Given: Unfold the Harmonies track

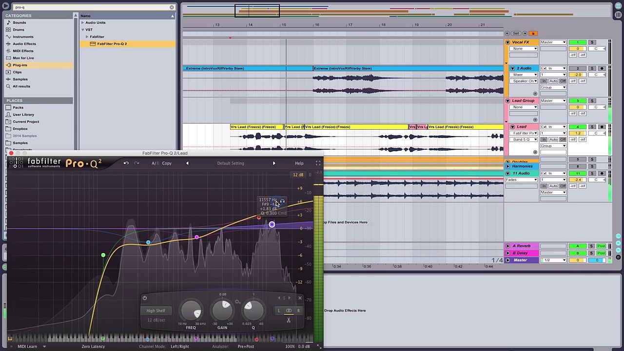Looking at the screenshot, I should pyautogui.click(x=507, y=166).
